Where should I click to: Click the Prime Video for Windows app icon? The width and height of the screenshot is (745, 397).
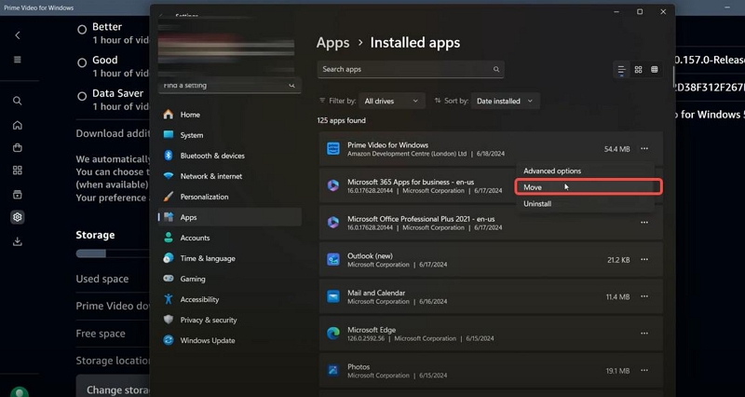coord(333,149)
